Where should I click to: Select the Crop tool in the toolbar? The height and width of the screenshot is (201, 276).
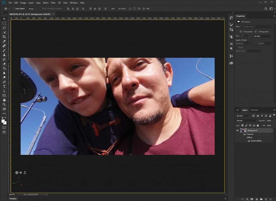coord(4,37)
